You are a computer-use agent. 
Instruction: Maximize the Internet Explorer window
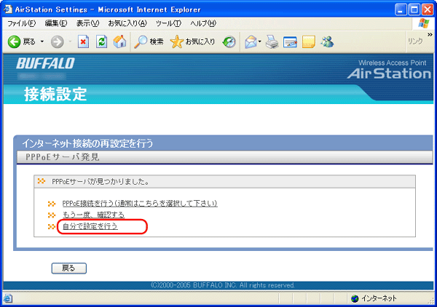[x=414, y=9]
